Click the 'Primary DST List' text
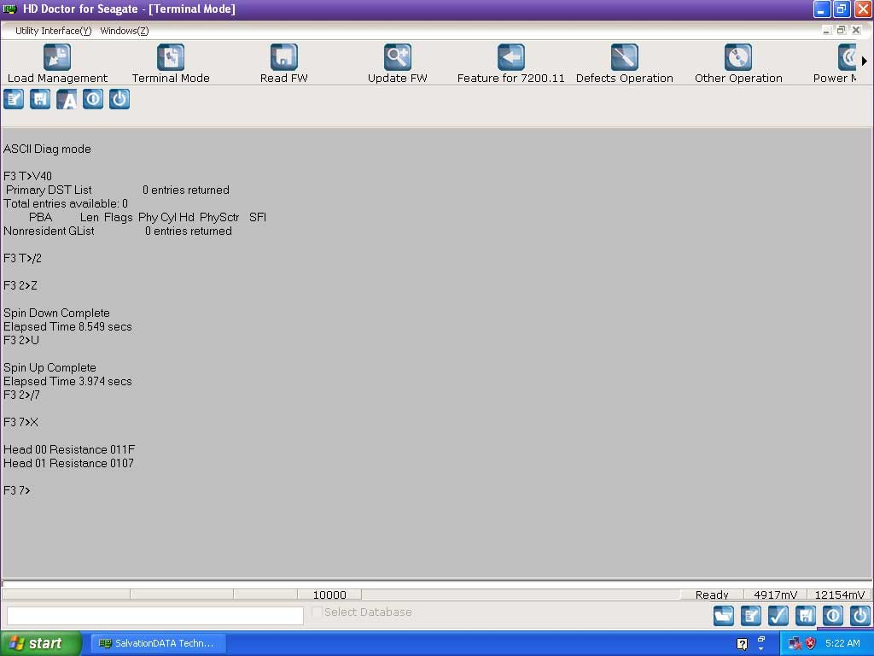Screen dimensions: 874x656 [x=49, y=190]
